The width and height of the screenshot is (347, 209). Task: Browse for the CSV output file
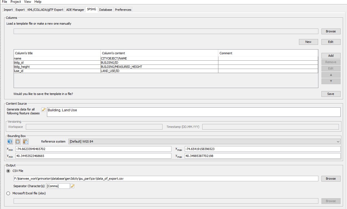331,179
